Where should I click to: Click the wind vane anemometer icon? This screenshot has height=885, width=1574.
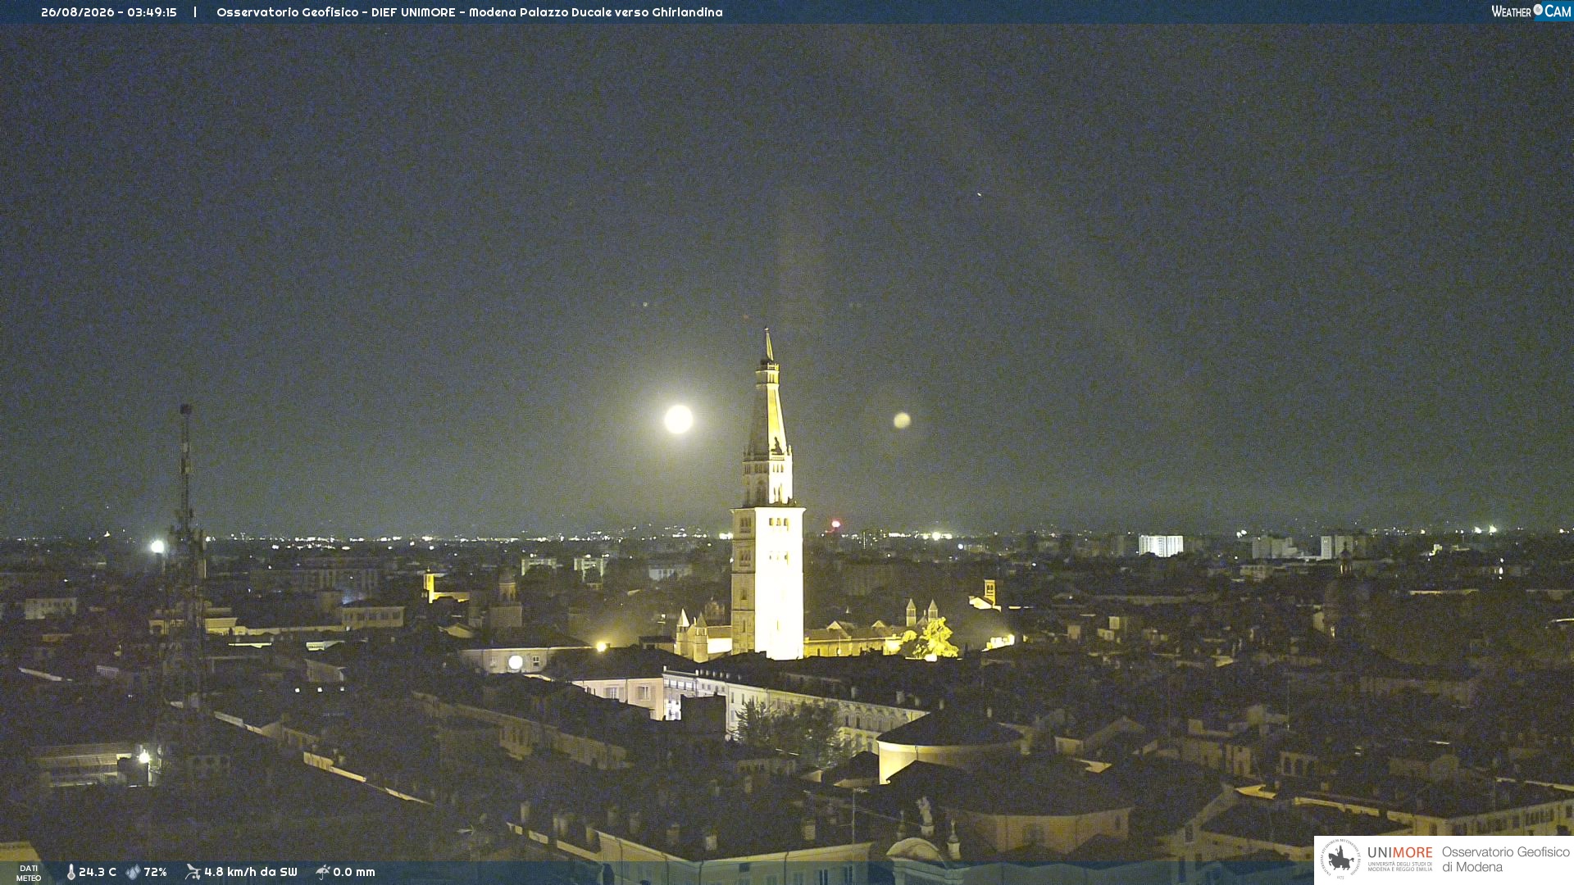[x=193, y=872]
